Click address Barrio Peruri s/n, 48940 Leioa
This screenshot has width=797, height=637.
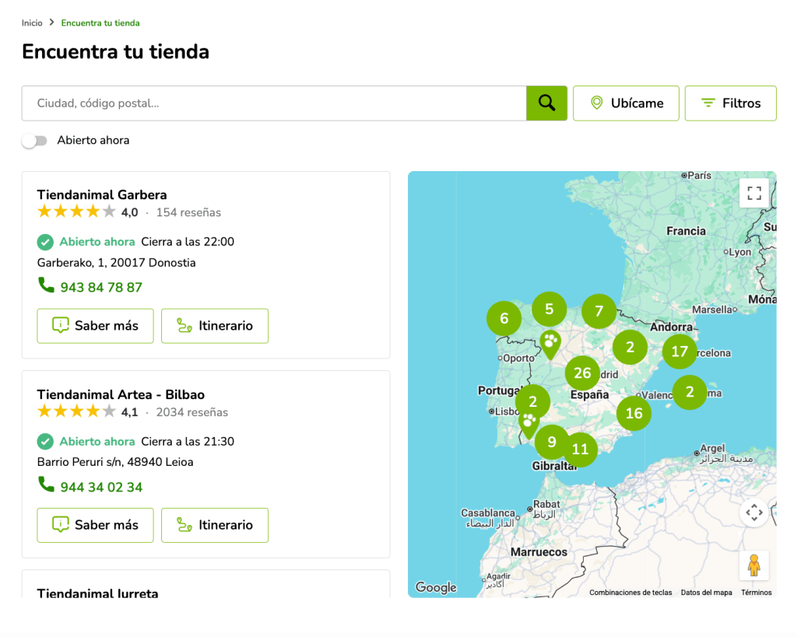(x=115, y=462)
